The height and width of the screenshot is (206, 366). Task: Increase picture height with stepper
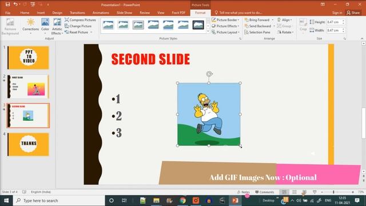(x=343, y=21)
